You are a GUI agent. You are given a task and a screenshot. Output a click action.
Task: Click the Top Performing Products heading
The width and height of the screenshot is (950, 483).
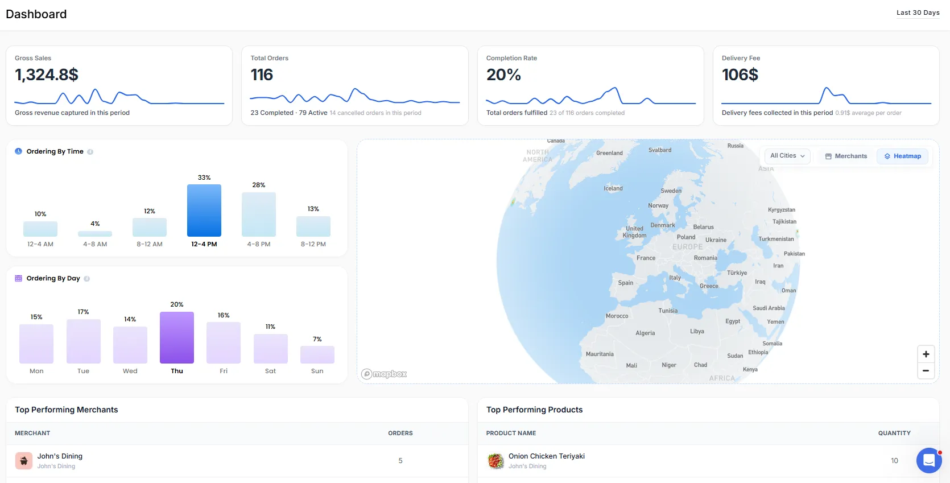(x=534, y=410)
